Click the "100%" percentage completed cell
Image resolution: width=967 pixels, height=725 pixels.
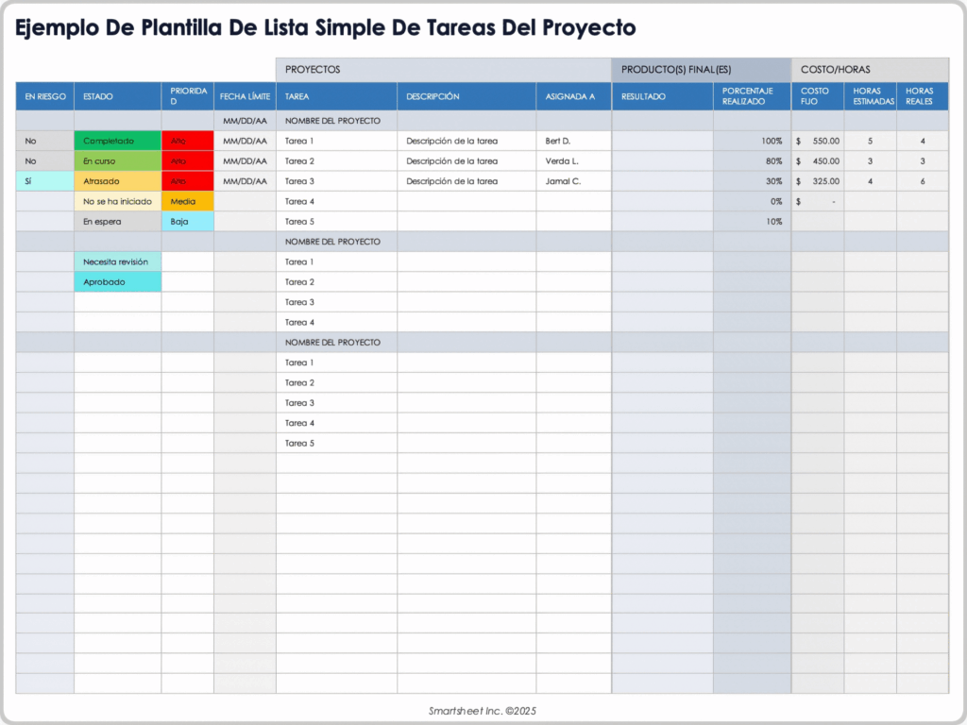tap(751, 141)
